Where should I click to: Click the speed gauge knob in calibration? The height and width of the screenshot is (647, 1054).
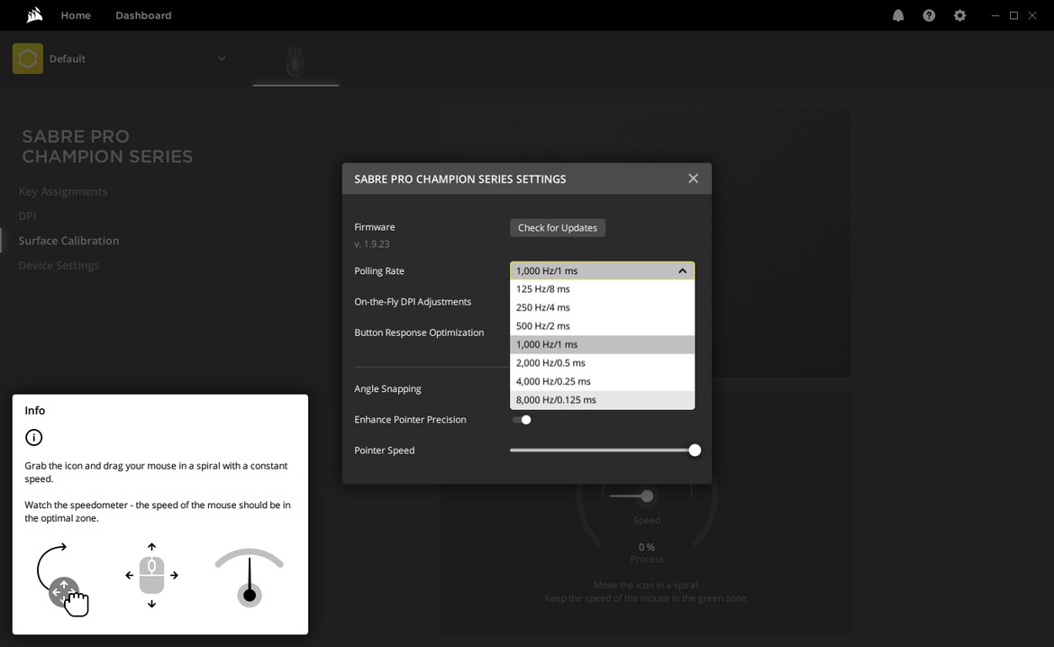pyautogui.click(x=647, y=497)
